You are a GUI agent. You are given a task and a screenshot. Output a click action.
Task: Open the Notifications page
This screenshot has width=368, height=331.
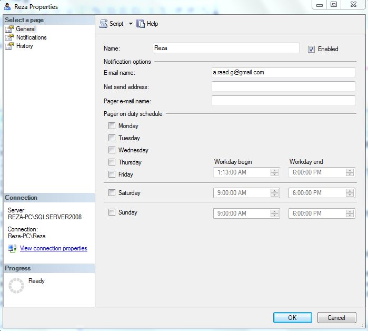31,37
